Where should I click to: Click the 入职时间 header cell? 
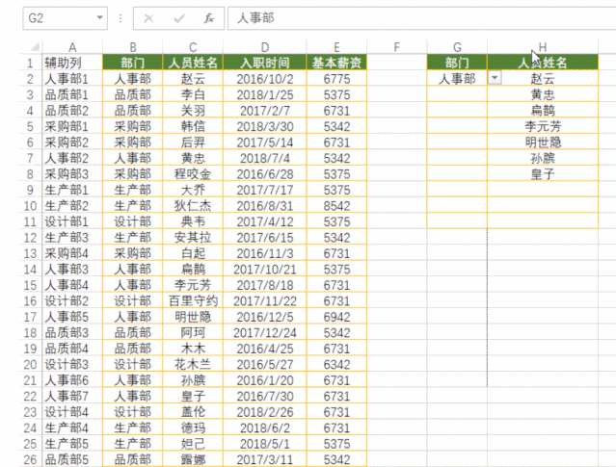point(265,63)
